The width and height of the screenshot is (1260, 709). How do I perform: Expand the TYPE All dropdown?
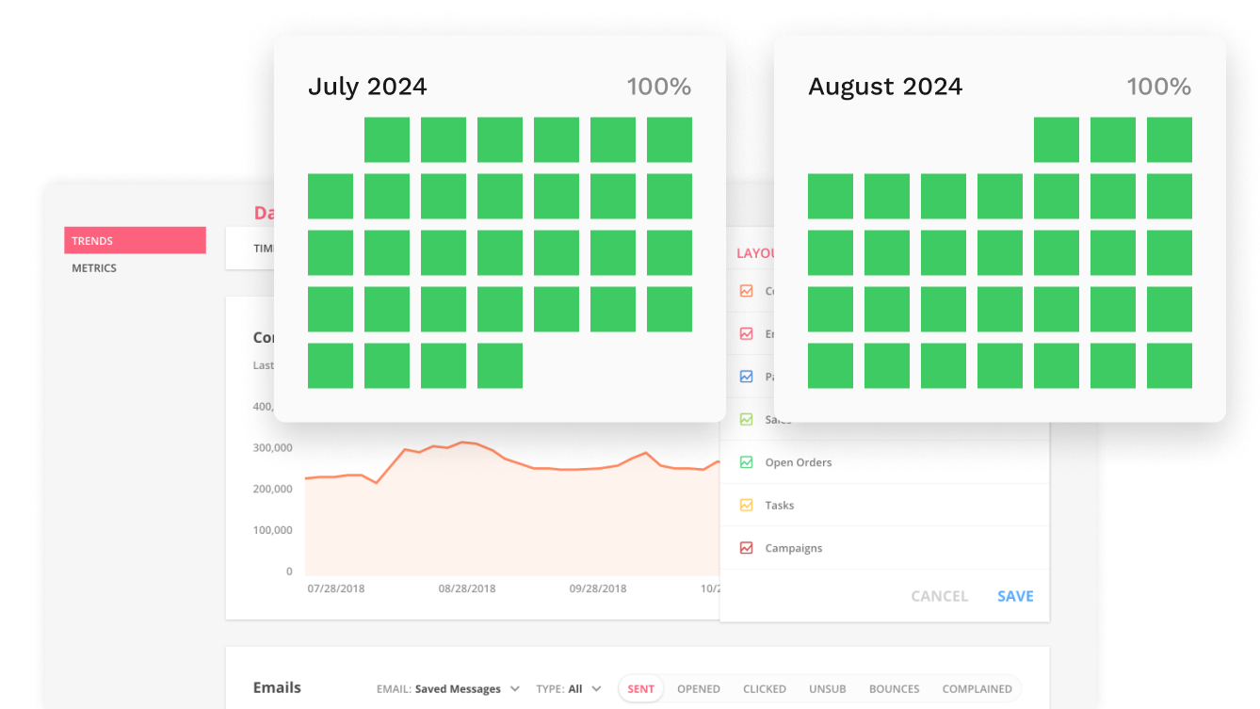tap(568, 689)
